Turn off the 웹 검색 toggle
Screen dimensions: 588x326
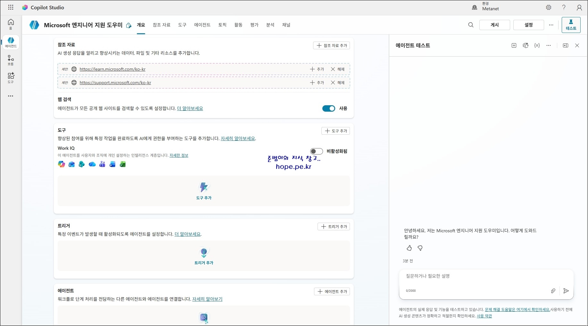pos(329,108)
